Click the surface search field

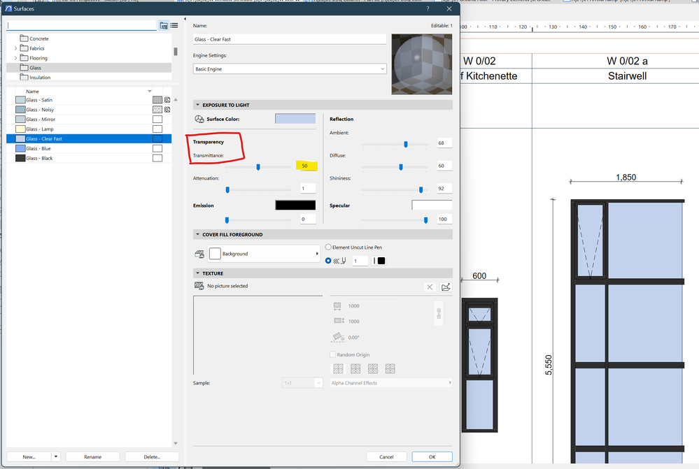[82, 26]
